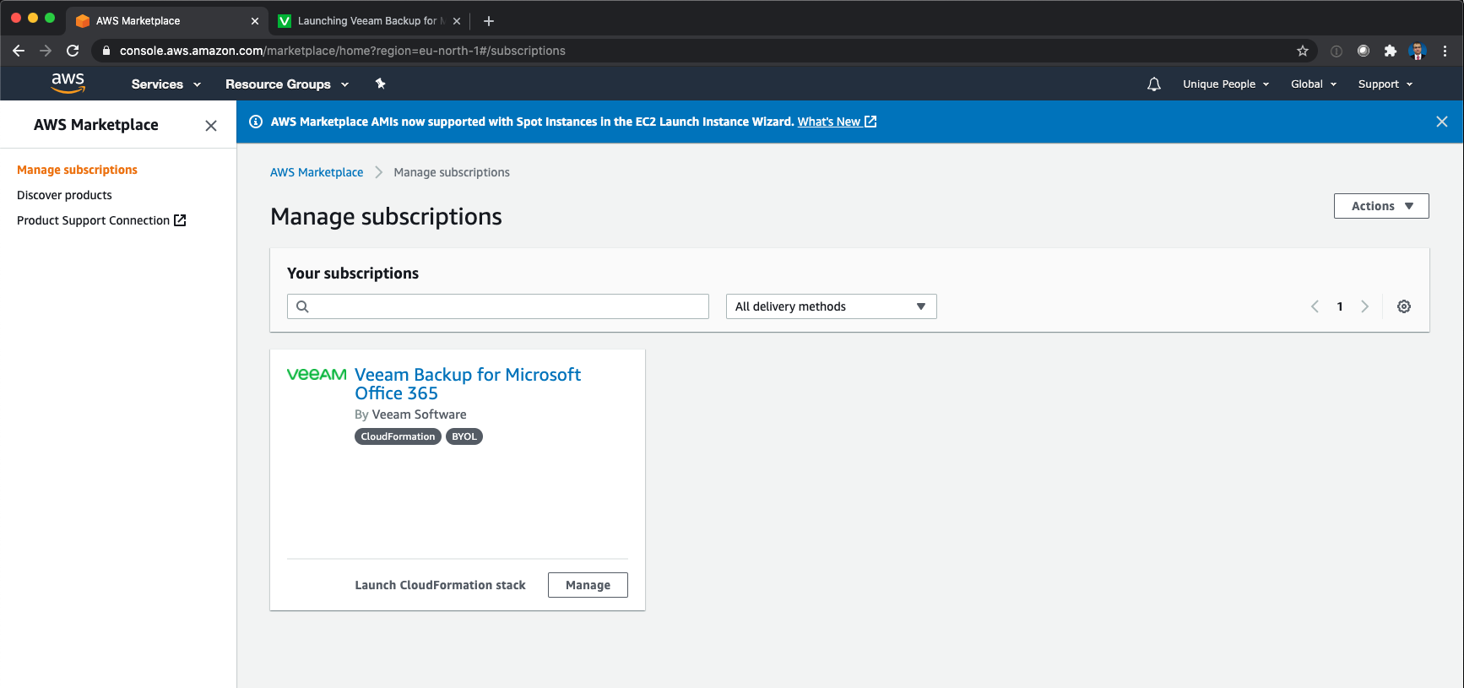Go forward in the browser
Image resolution: width=1464 pixels, height=688 pixels.
[46, 51]
